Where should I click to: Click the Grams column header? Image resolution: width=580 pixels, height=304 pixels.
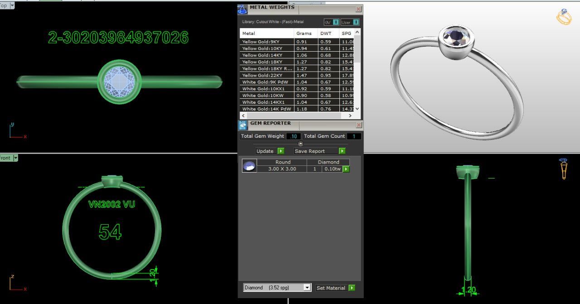click(306, 33)
